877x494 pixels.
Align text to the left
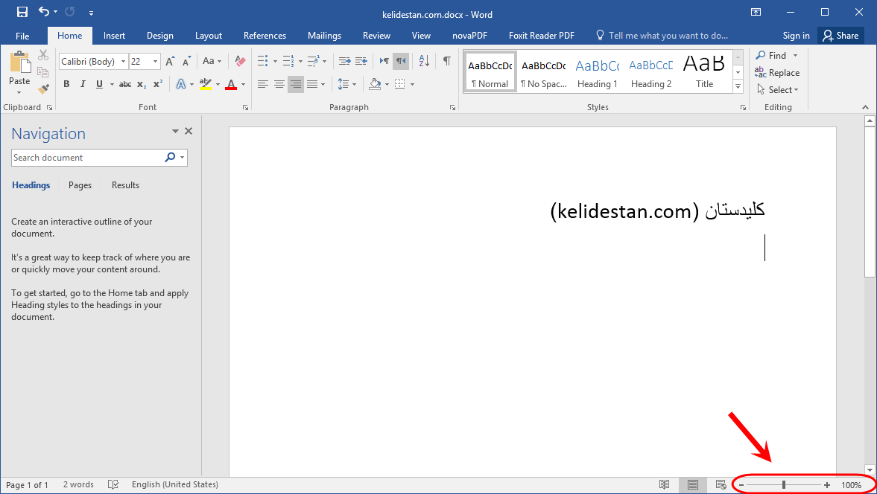262,84
